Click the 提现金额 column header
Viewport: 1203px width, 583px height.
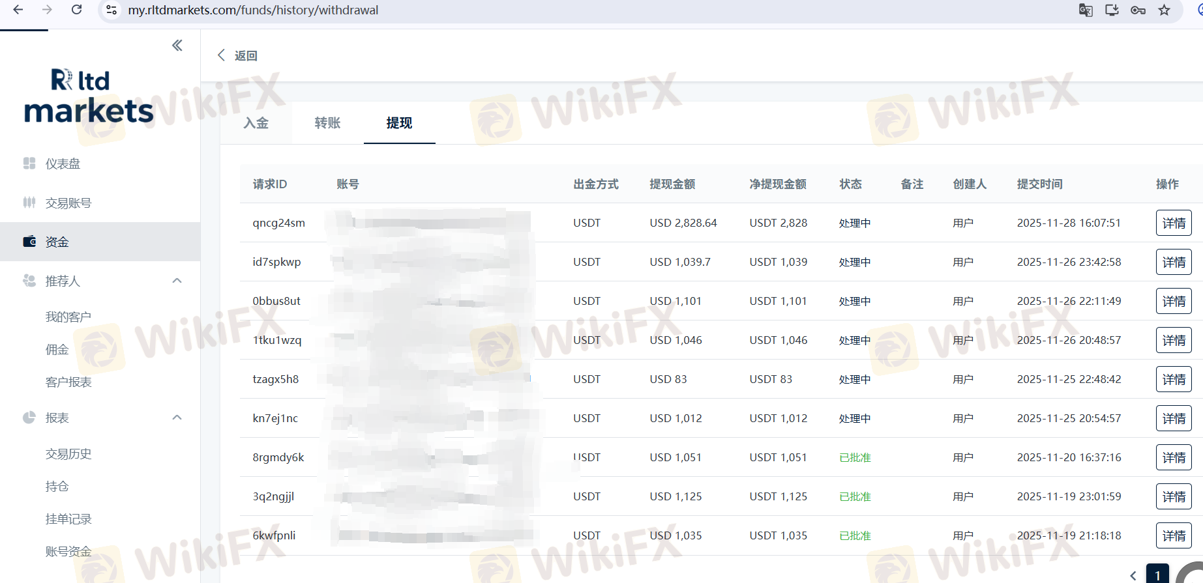point(672,184)
